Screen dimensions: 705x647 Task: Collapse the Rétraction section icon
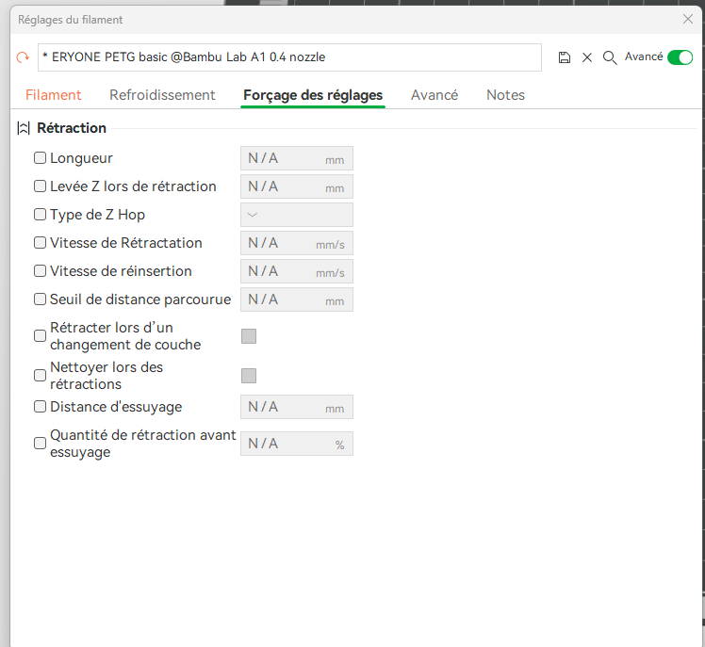point(24,128)
